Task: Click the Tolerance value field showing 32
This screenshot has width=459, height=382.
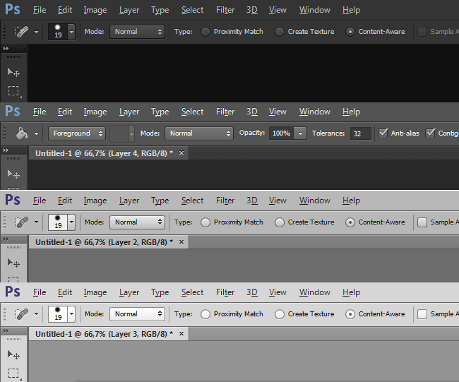Action: coord(360,133)
